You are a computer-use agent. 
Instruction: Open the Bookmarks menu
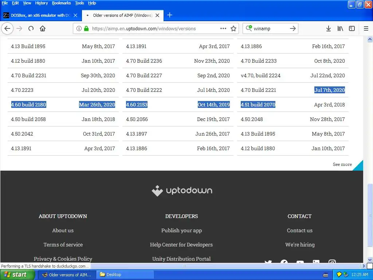(61, 3)
